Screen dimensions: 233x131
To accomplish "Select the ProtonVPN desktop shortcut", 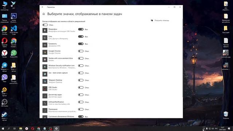I will point(14,54).
